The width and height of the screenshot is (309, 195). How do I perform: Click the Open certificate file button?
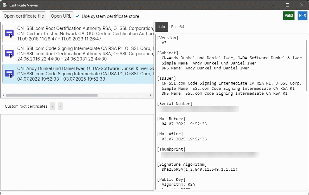[24, 16]
